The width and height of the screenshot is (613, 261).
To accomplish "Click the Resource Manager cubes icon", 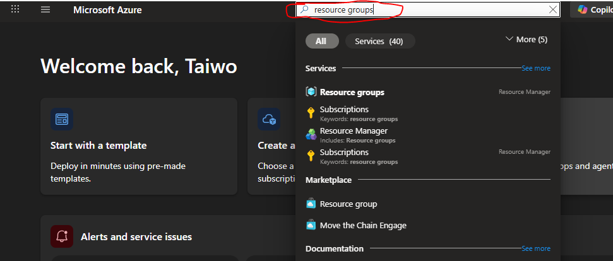I will [x=311, y=134].
